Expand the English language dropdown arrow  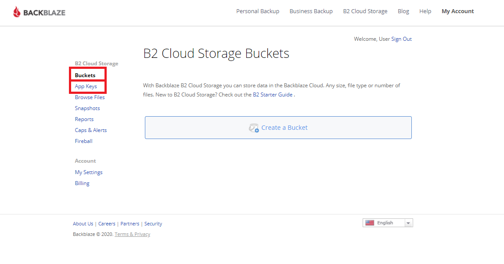pos(408,223)
